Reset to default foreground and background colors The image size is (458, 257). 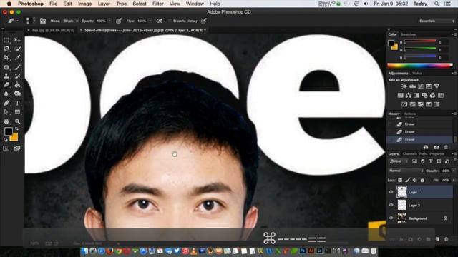click(x=5, y=140)
